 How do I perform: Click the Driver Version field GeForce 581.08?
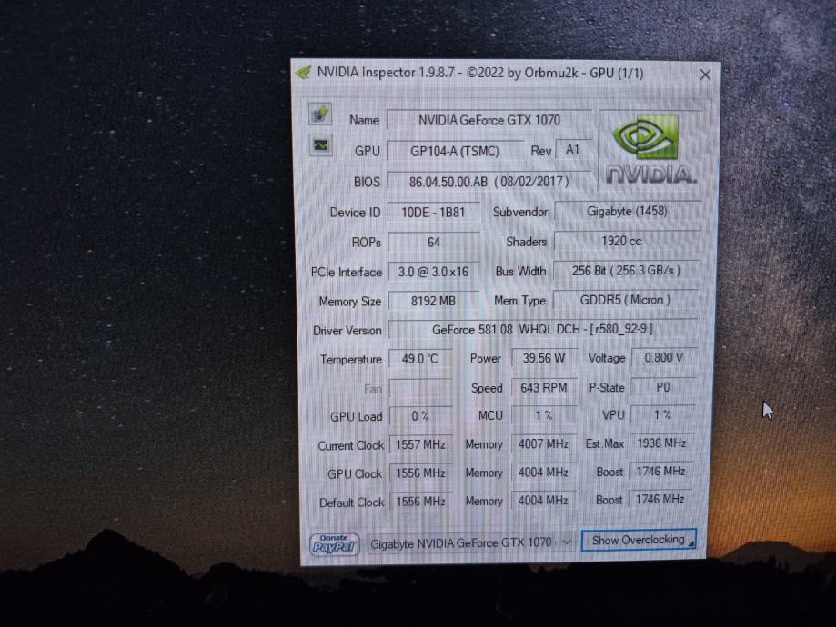point(542,329)
